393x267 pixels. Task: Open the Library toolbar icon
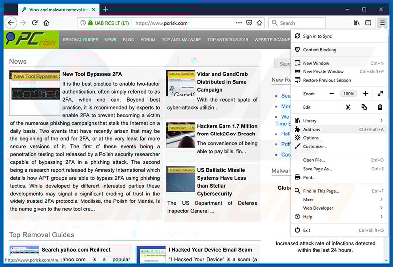point(356,23)
